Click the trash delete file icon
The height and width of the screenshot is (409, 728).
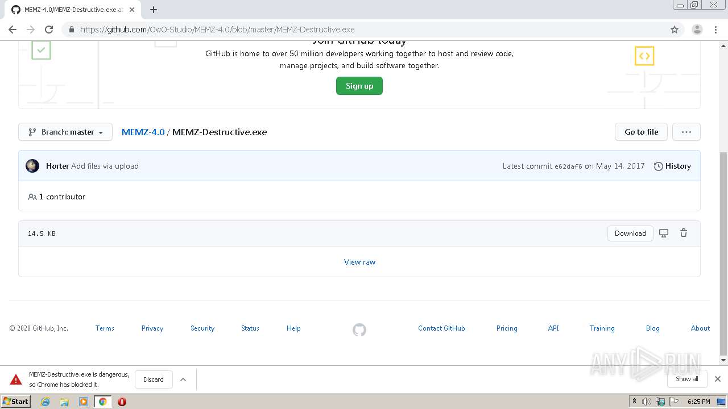click(x=684, y=233)
